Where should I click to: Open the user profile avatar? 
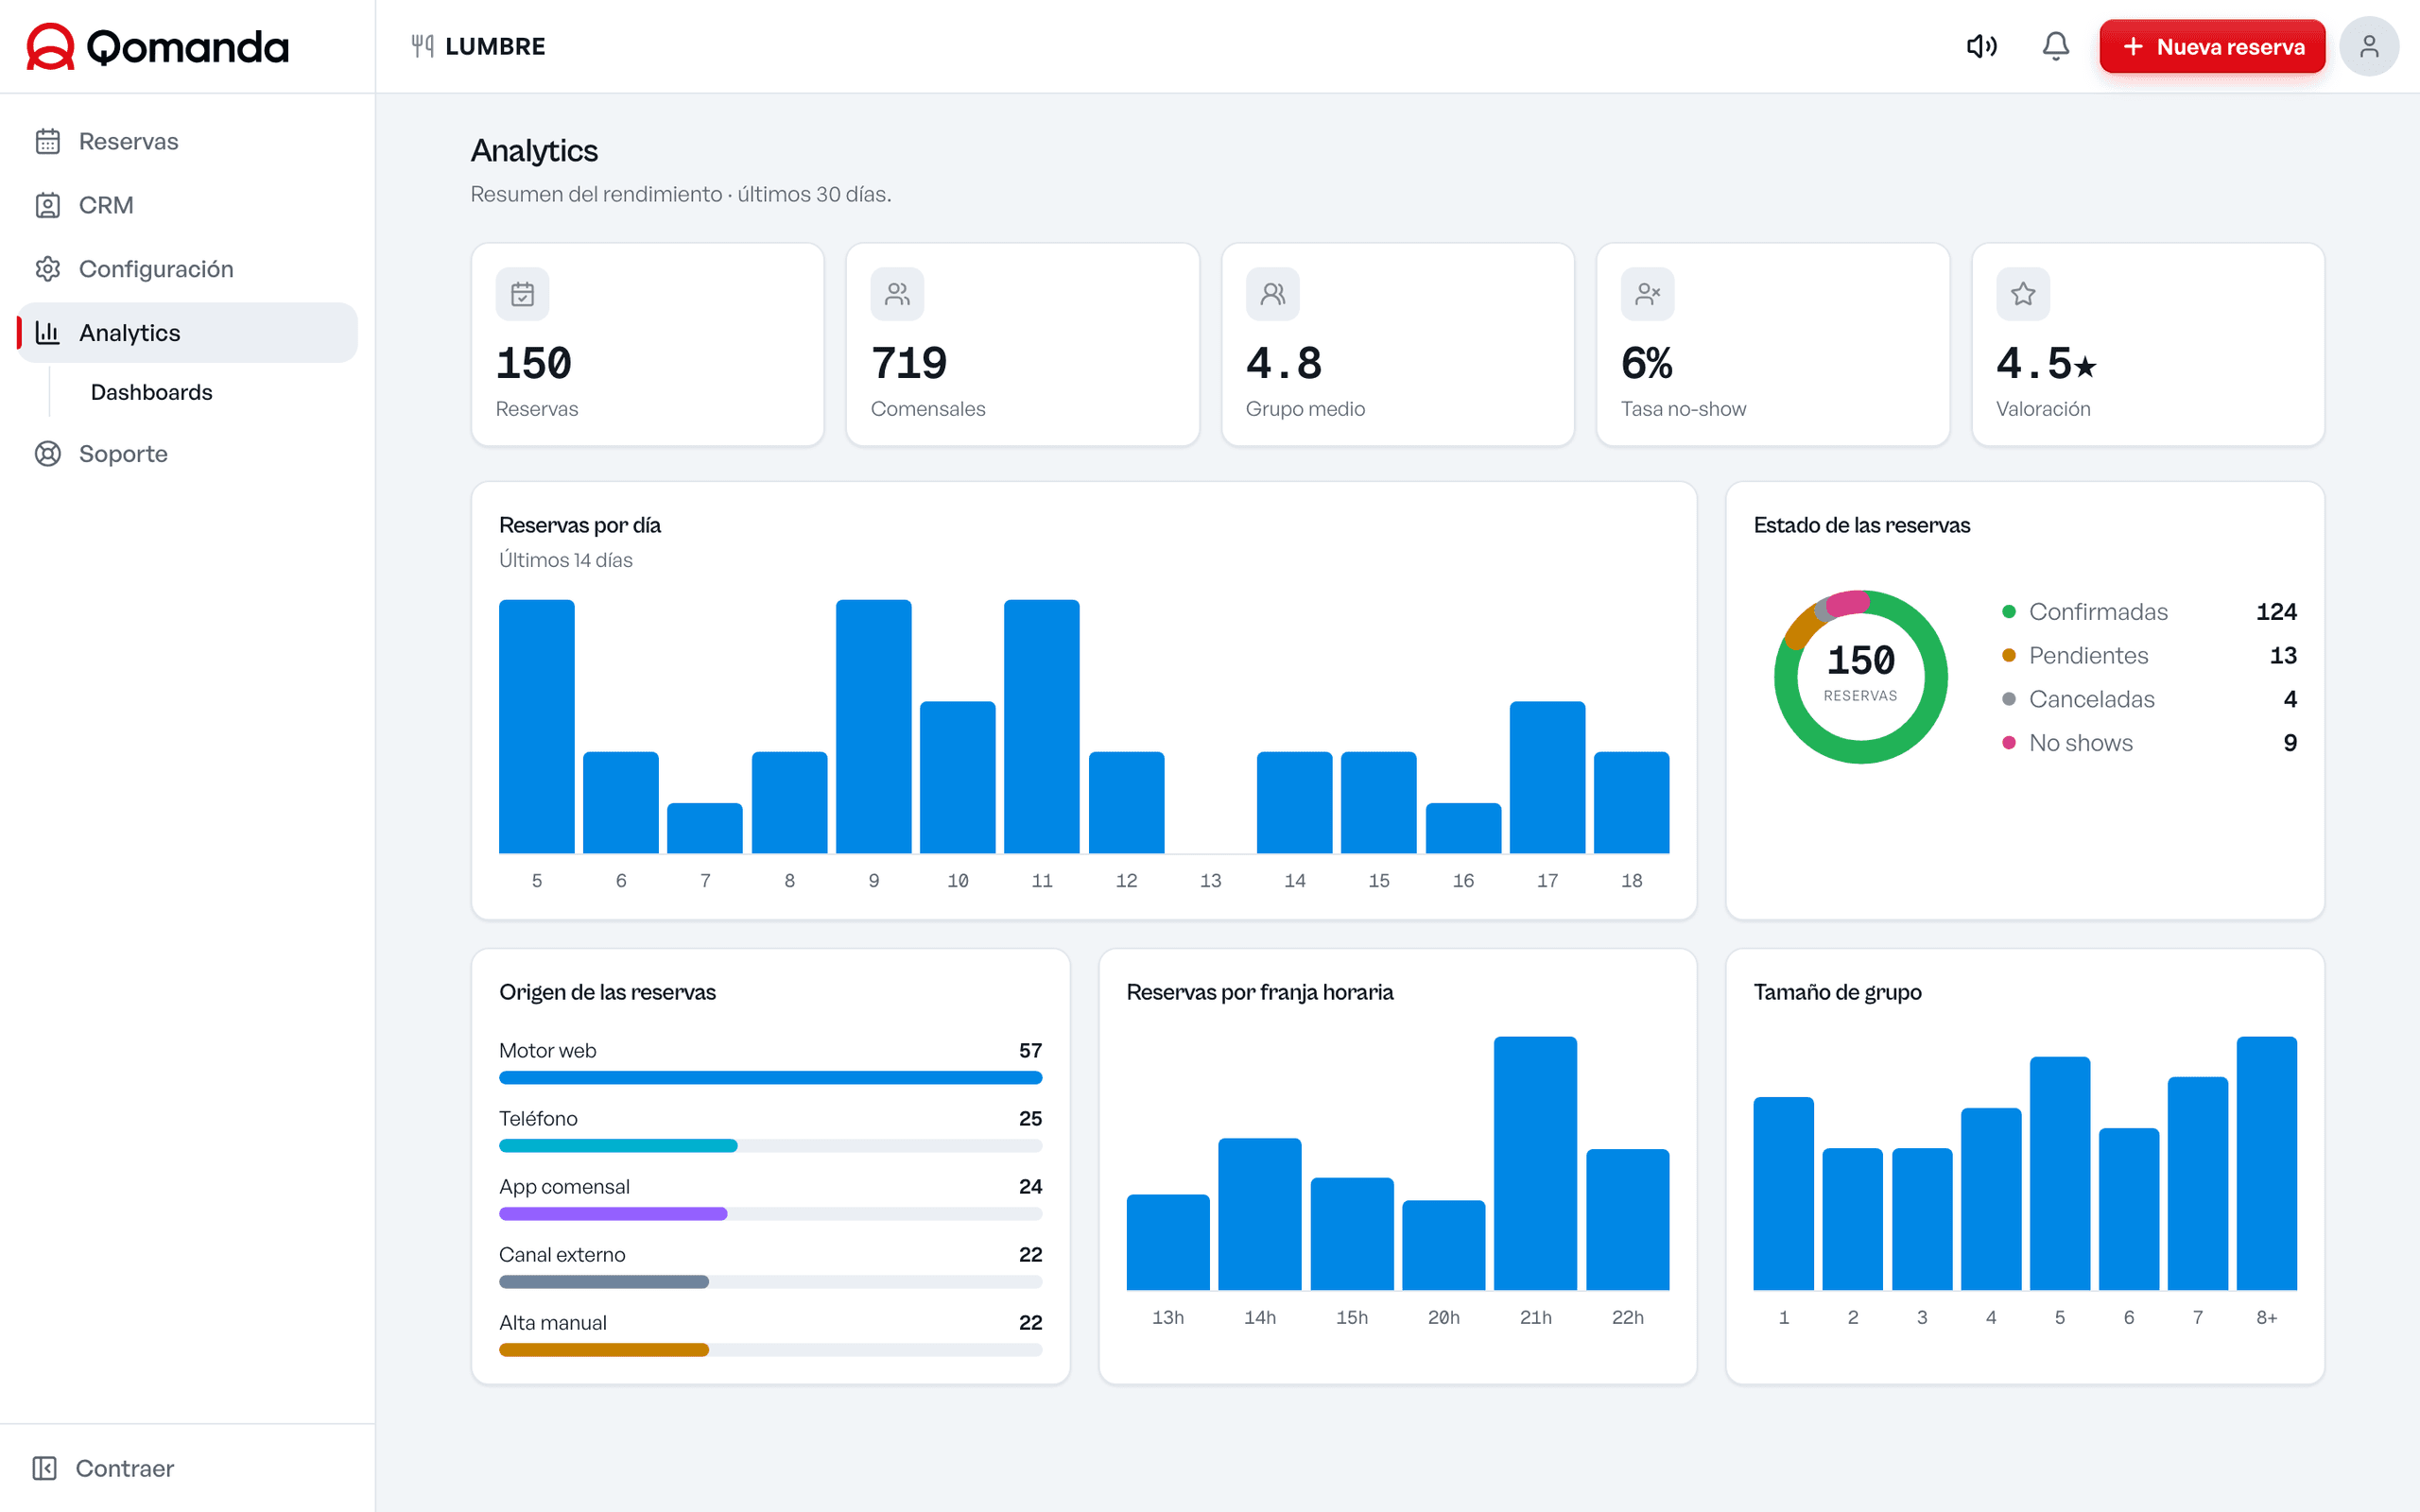[x=2368, y=46]
